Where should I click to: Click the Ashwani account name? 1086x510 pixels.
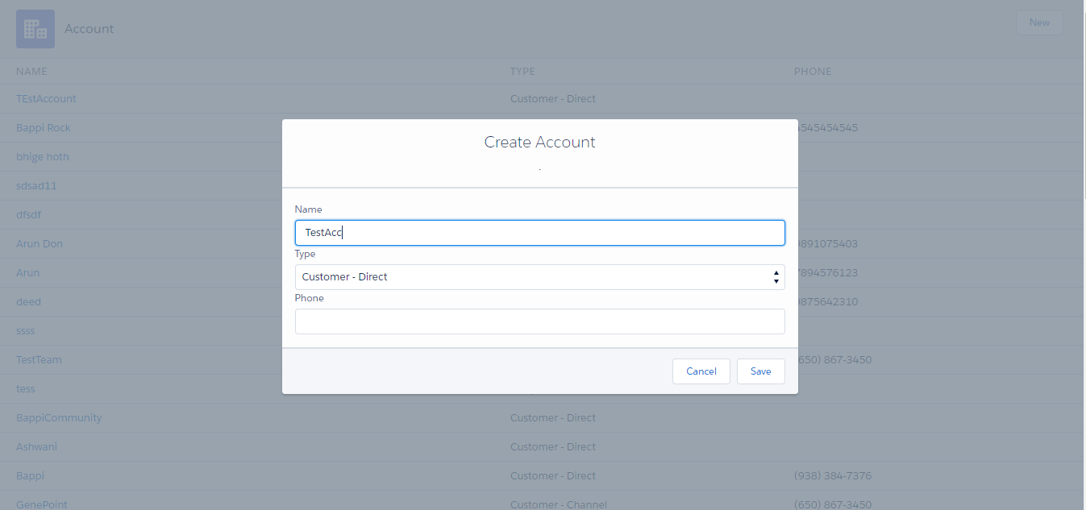(x=36, y=446)
